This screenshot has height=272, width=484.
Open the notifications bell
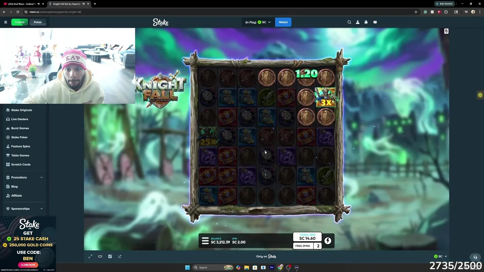(366, 22)
